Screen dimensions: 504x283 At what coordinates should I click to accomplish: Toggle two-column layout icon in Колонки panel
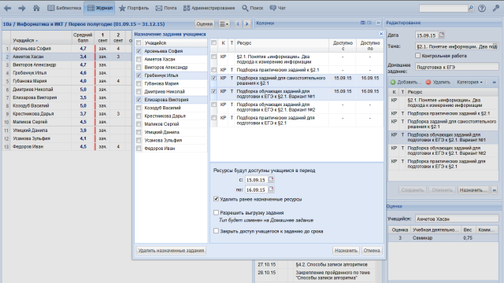363,23
